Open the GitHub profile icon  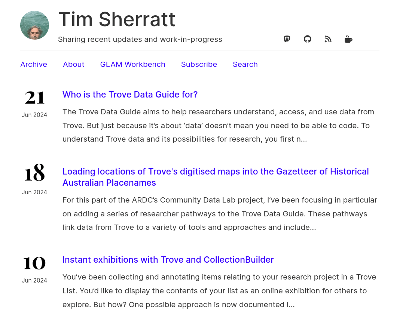[307, 39]
